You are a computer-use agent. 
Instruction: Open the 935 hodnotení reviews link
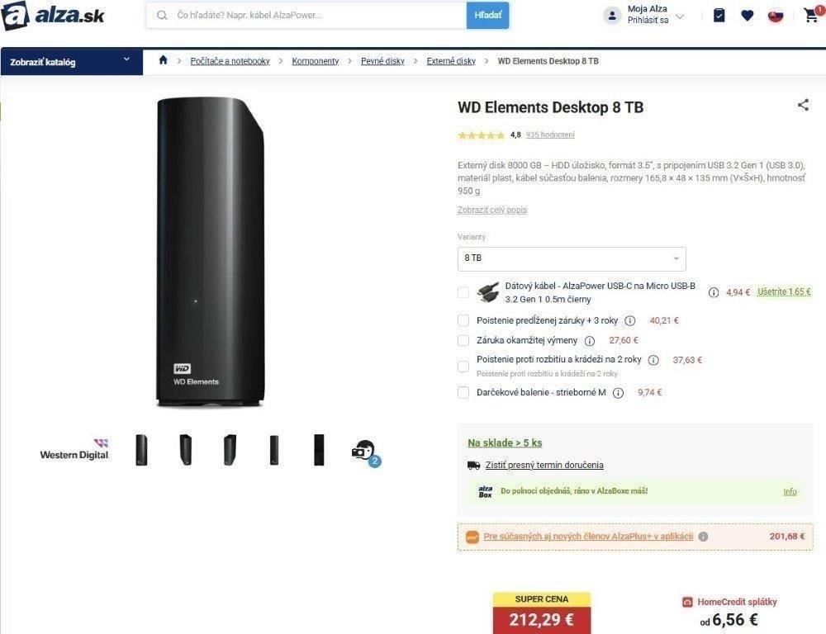click(550, 135)
